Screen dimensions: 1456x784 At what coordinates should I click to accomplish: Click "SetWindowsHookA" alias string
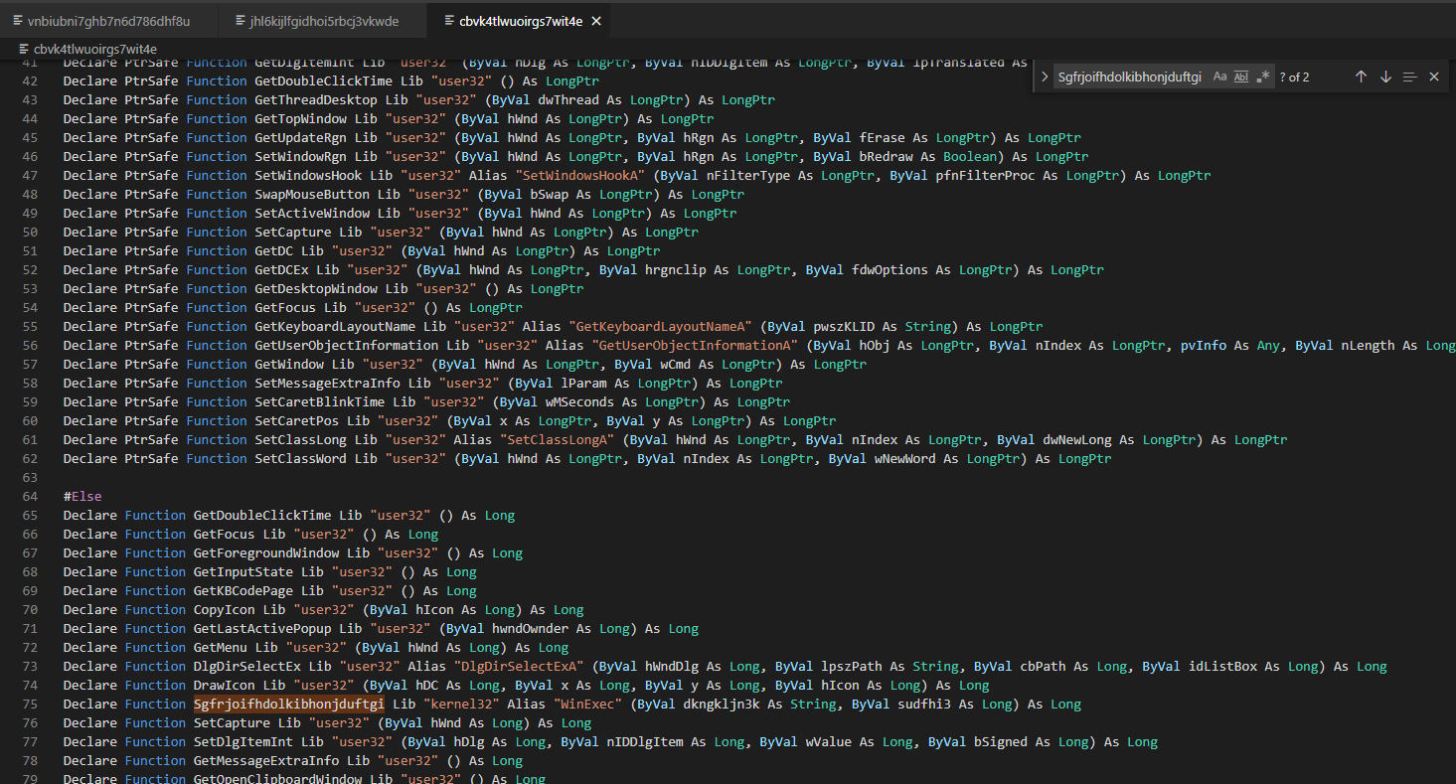click(x=580, y=175)
